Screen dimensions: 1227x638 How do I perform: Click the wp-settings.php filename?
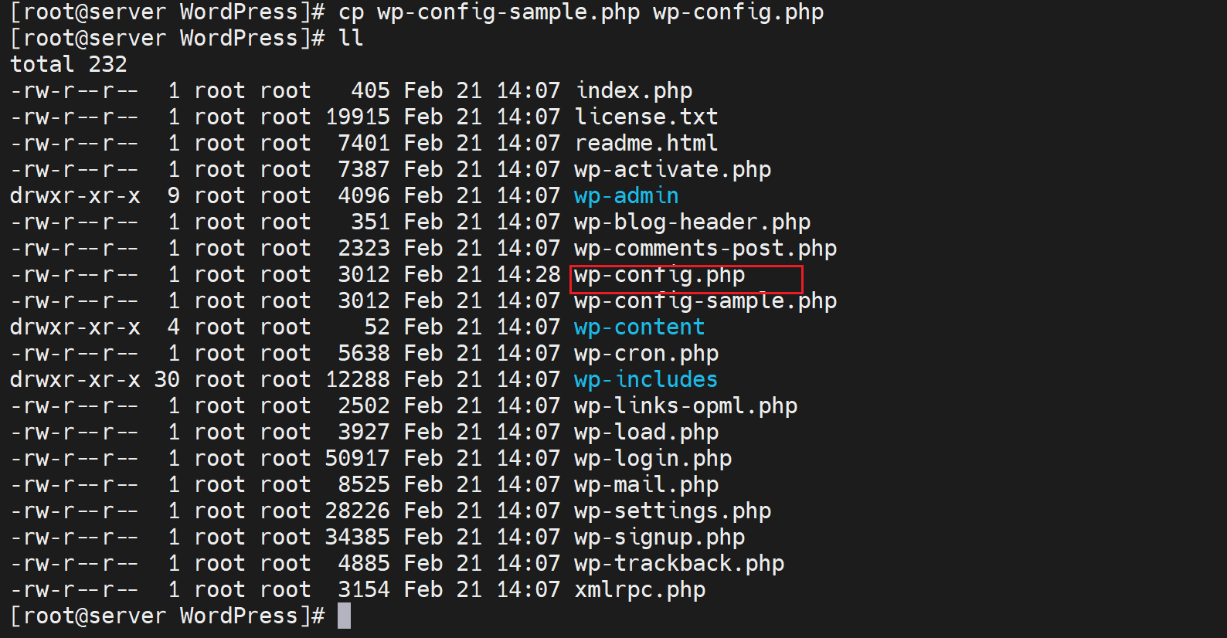[672, 511]
